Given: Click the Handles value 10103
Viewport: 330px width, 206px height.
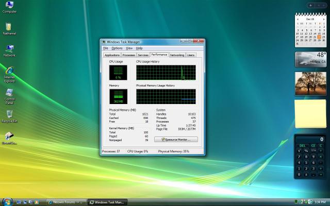Looking at the screenshot, I should (x=192, y=114).
